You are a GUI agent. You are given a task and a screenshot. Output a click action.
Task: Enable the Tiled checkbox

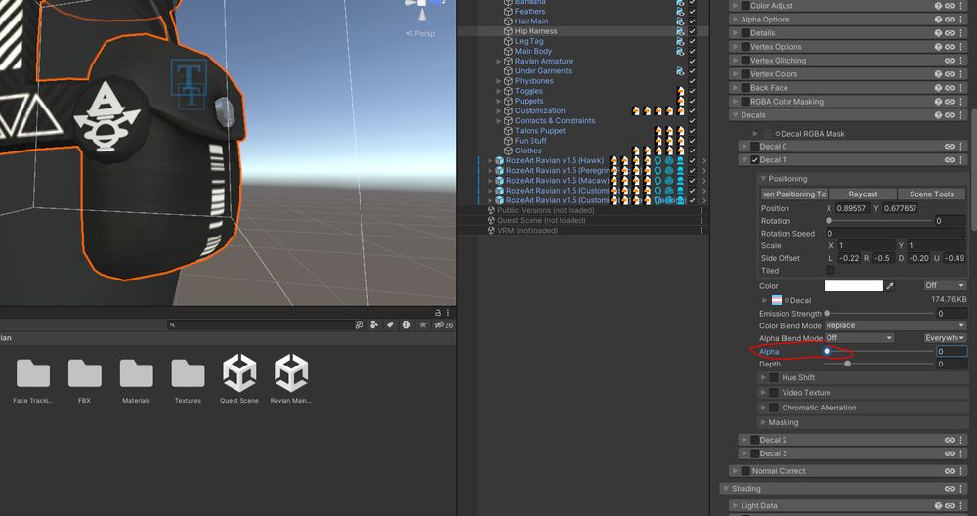(829, 271)
